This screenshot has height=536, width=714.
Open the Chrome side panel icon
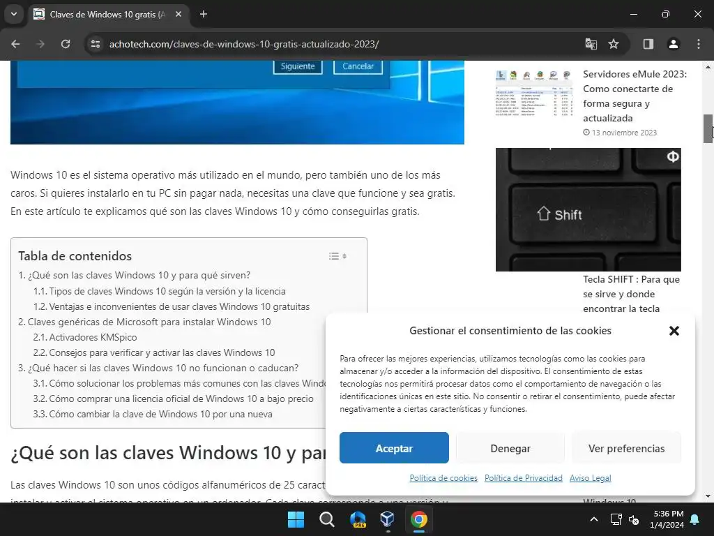tap(648, 44)
